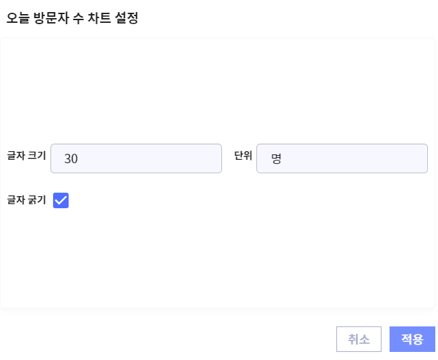This screenshot has height=360, width=438.
Task: Click the 글자 크기 input field
Action: click(136, 159)
